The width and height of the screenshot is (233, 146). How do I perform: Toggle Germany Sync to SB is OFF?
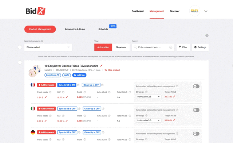tap(67, 132)
